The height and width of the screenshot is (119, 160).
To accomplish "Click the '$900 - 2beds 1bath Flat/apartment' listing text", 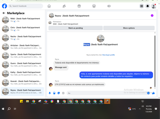I will click(66, 24).
